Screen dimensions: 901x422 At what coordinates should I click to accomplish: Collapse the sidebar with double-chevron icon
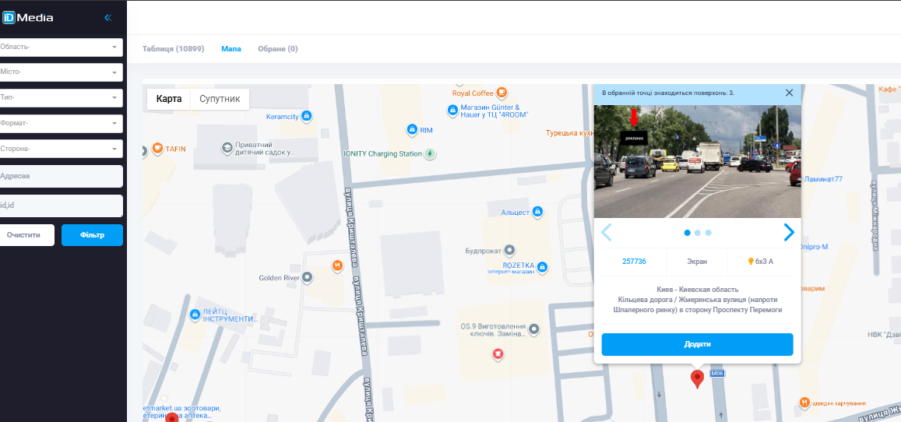(x=107, y=18)
